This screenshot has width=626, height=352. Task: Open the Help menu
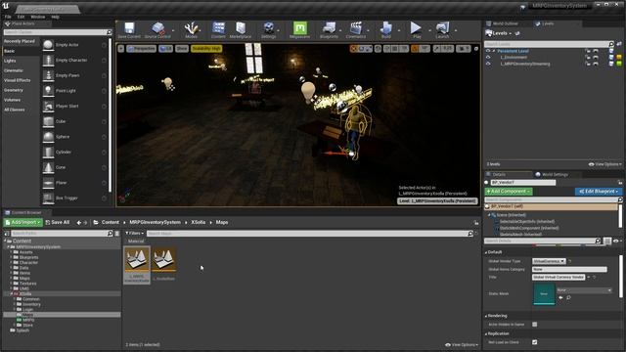(x=55, y=17)
